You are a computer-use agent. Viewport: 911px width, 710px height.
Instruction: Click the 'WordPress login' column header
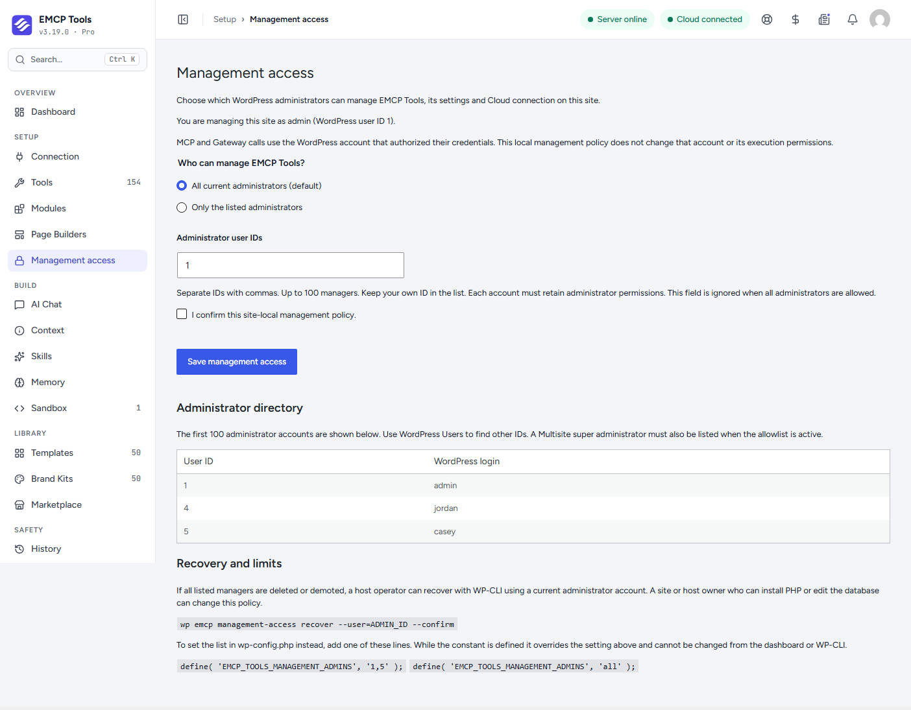point(467,462)
